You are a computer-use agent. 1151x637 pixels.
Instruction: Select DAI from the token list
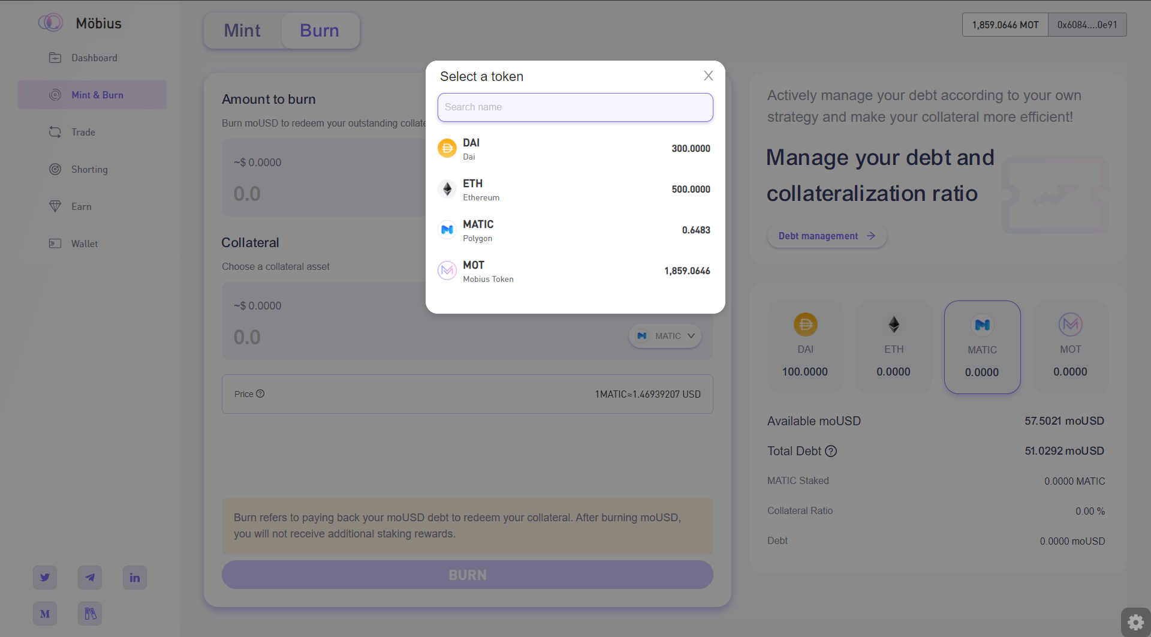tap(575, 149)
